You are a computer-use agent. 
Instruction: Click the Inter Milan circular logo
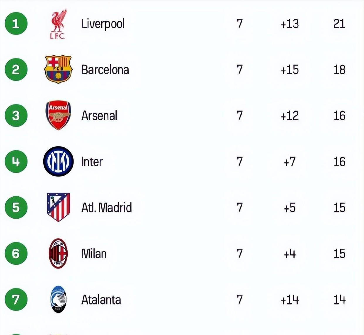[58, 162]
